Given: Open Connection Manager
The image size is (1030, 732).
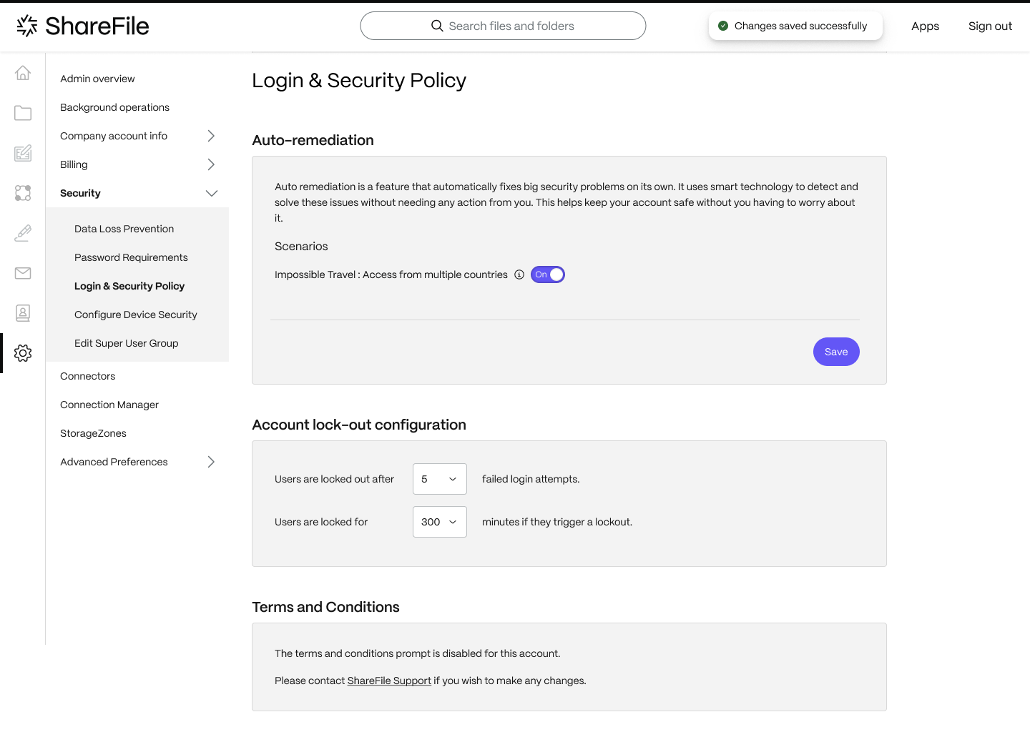Looking at the screenshot, I should point(109,405).
